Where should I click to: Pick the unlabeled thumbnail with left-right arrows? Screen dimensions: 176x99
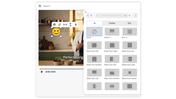tap(94, 86)
